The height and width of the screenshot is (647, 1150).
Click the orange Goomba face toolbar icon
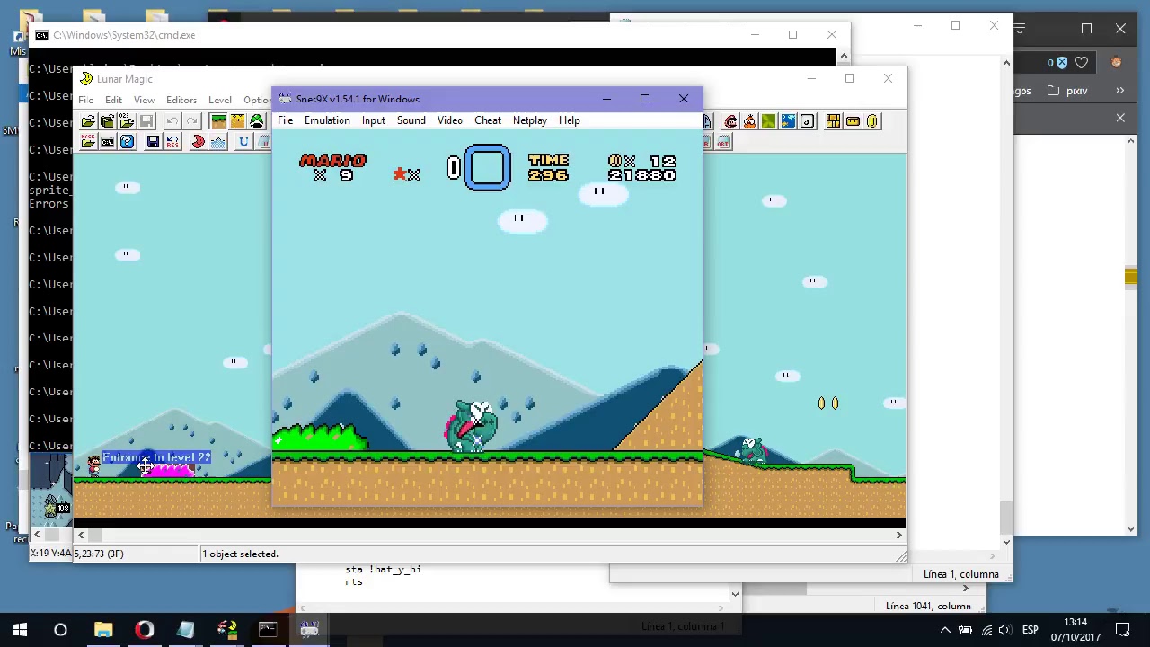749,121
